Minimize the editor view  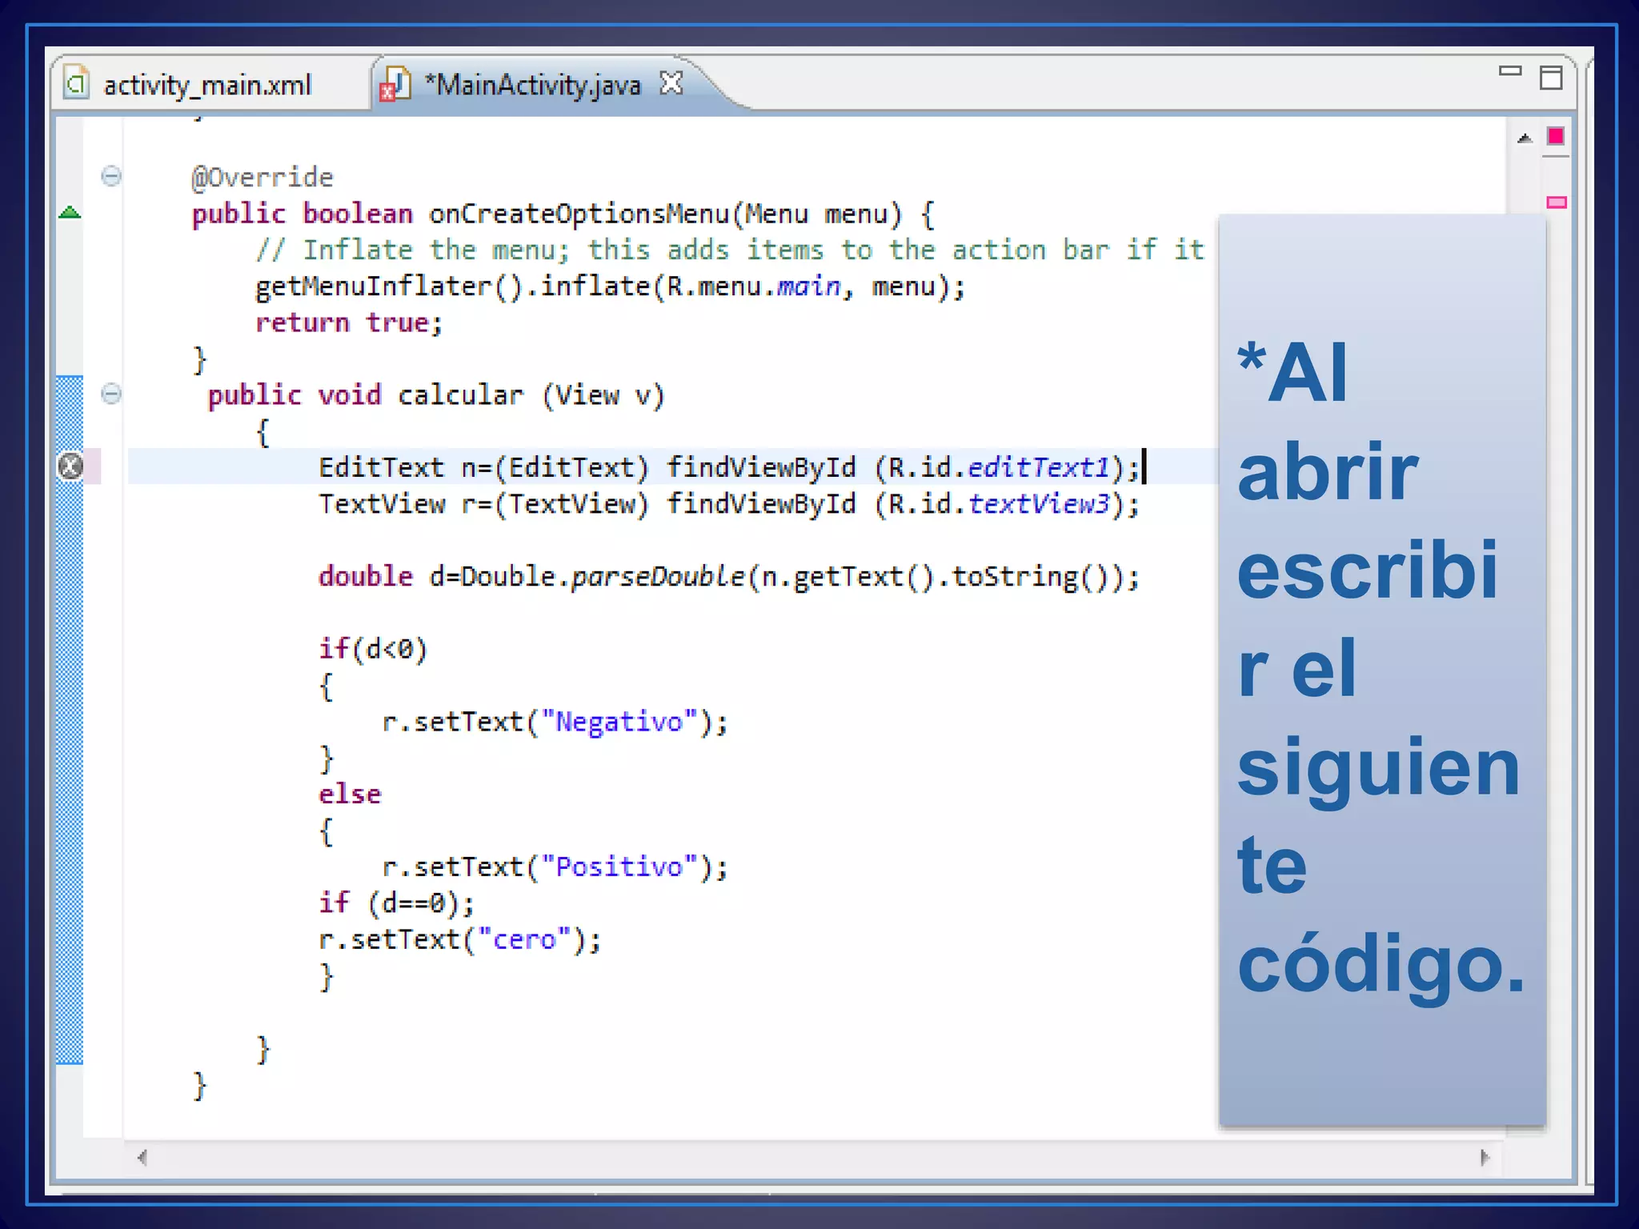coord(1509,71)
